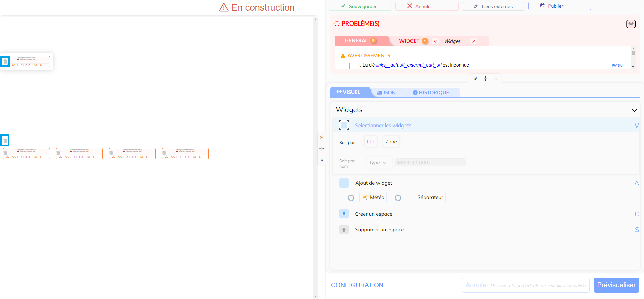Click the Sélectionner les widgets selection icon
644x299 pixels.
click(344, 125)
